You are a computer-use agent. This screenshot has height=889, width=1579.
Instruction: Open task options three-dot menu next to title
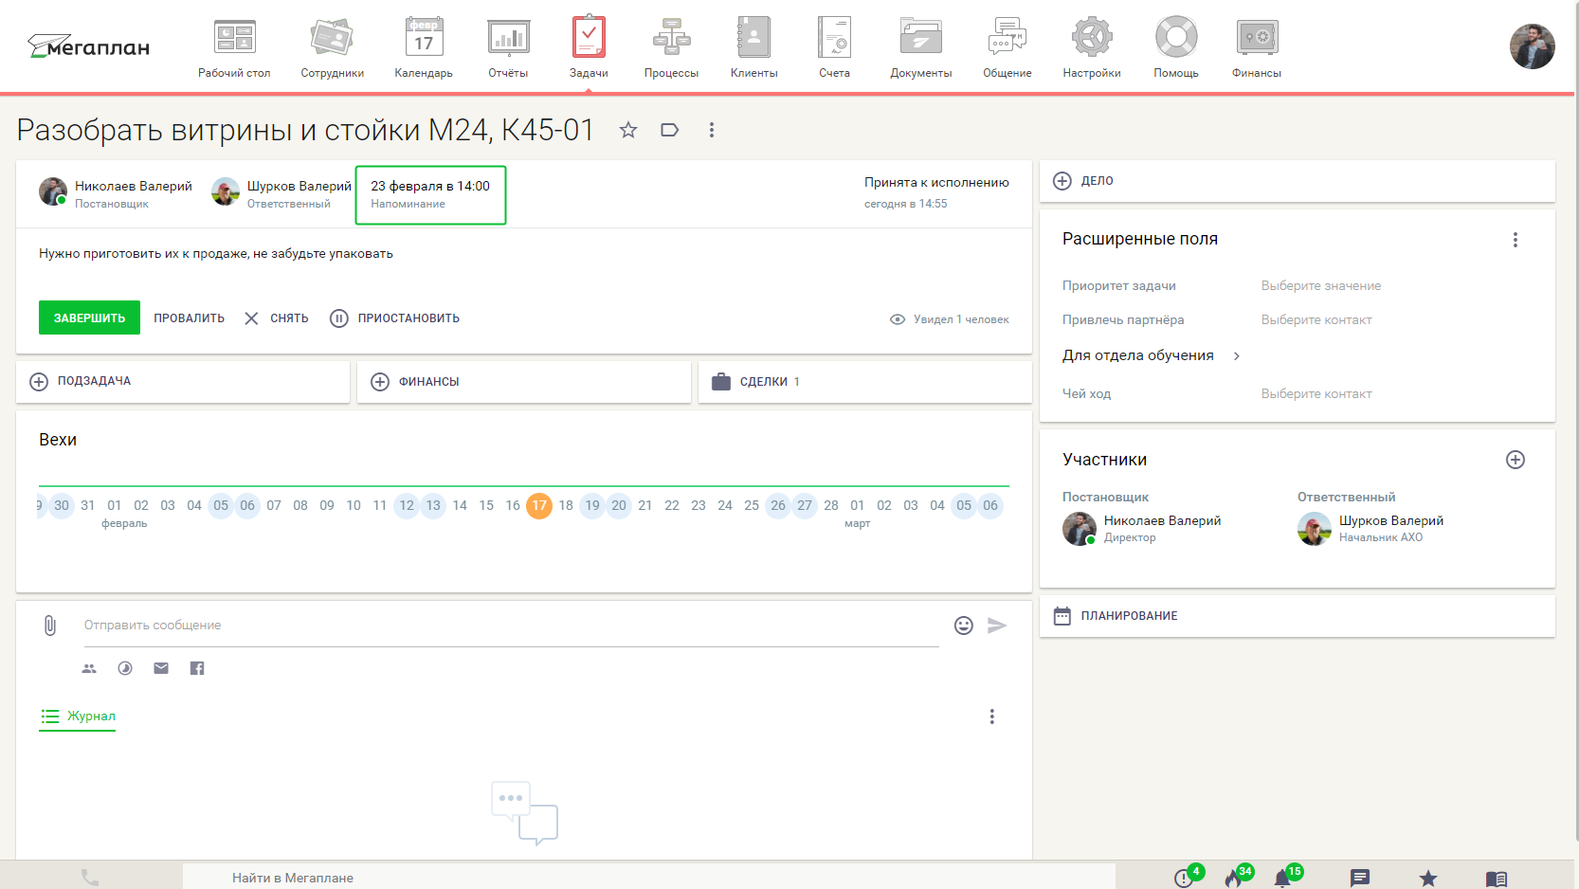(x=712, y=130)
